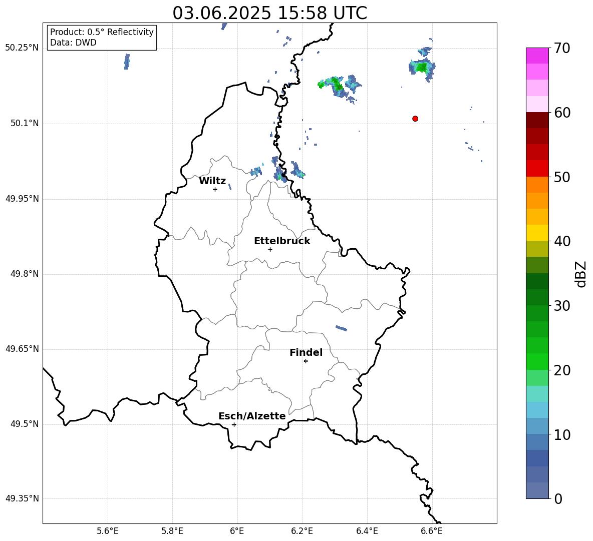Click the 70 tick label on colorbar
593x541 pixels.
(562, 49)
